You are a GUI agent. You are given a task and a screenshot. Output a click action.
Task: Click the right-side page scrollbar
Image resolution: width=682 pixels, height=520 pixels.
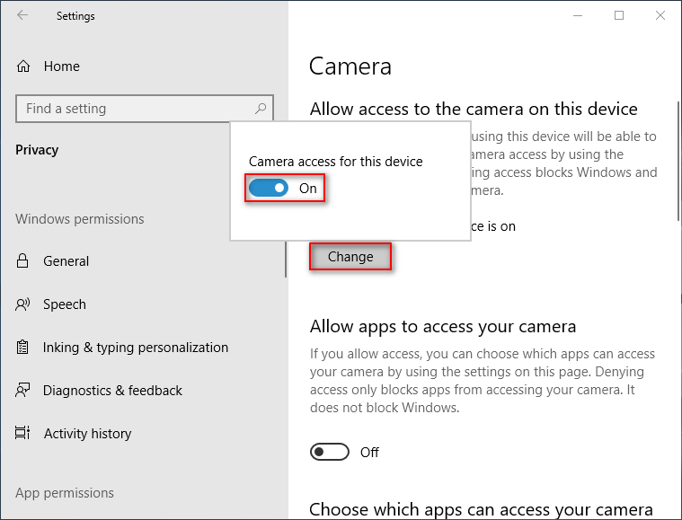click(x=679, y=162)
